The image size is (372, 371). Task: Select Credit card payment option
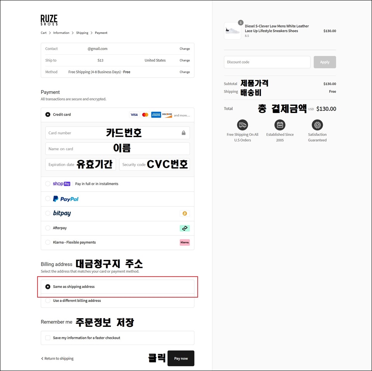pos(48,114)
